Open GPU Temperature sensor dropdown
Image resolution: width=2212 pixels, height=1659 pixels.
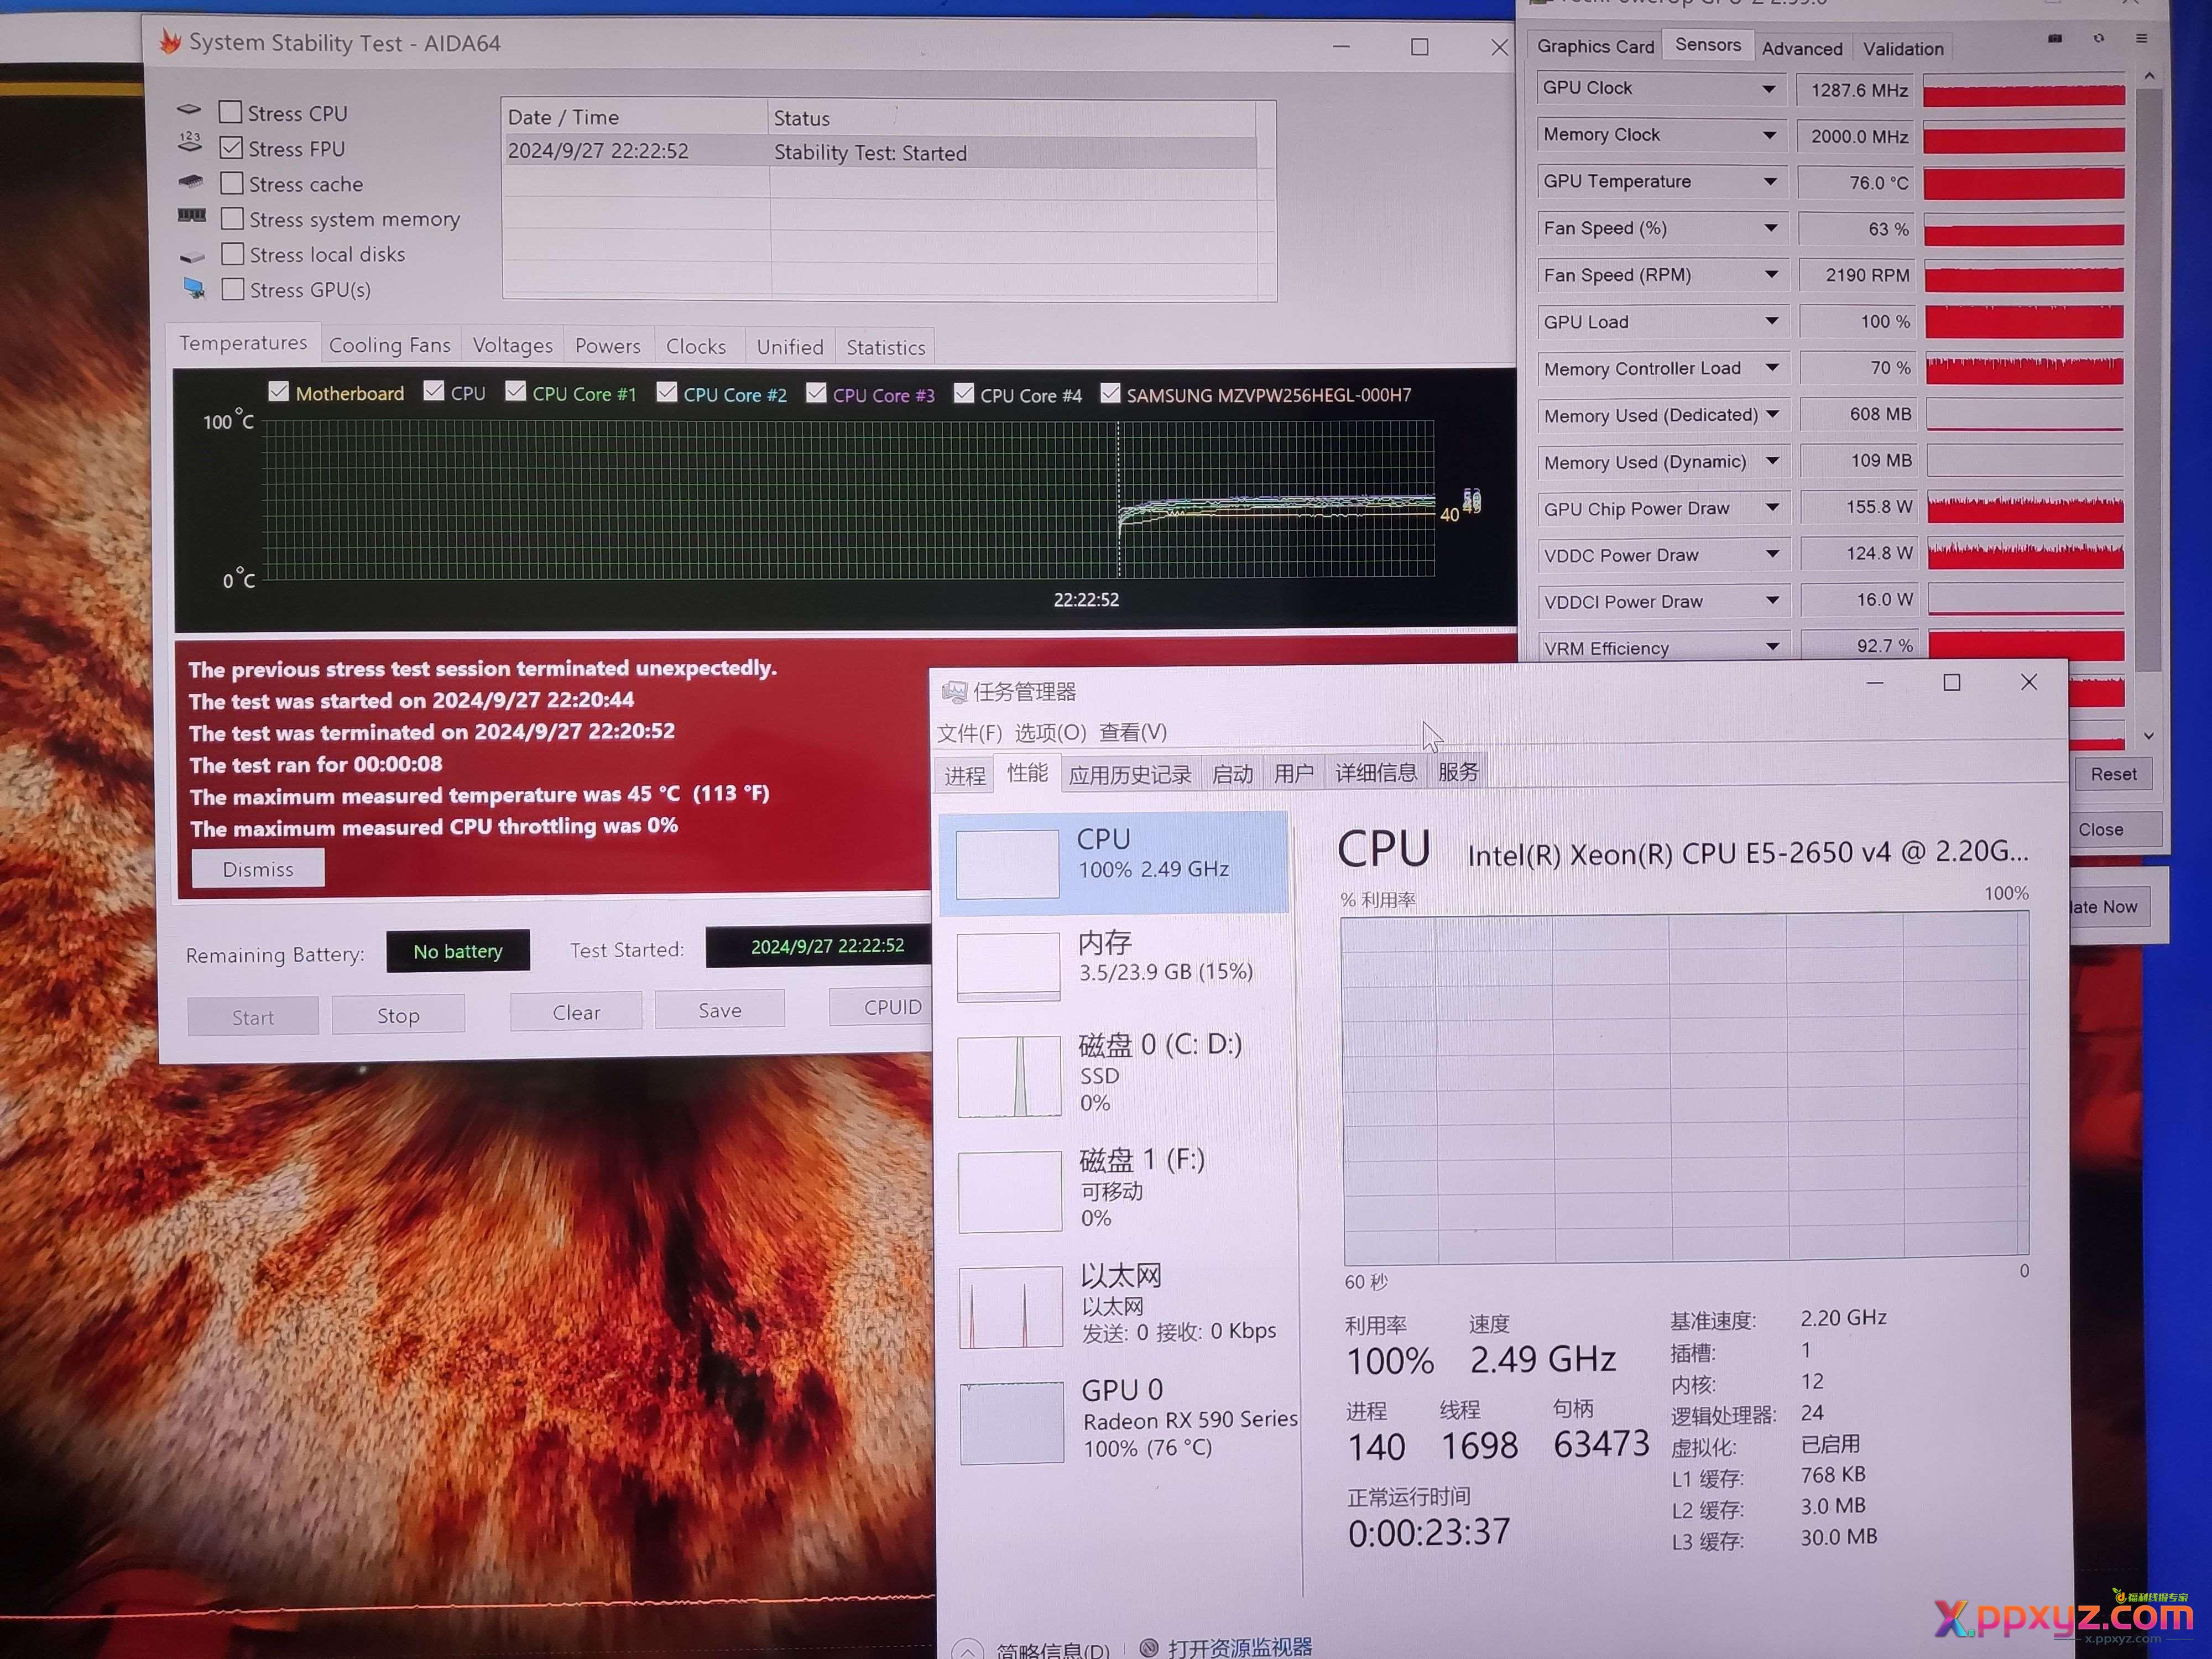tap(1770, 182)
